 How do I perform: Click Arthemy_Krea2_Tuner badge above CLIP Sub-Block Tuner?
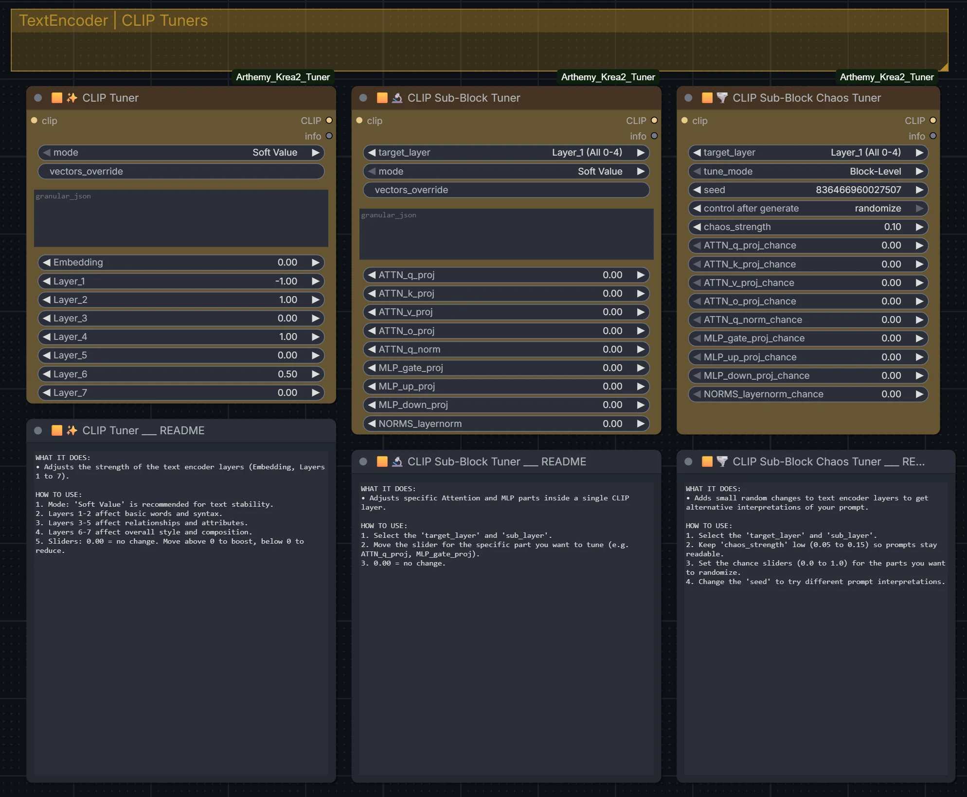click(x=608, y=77)
